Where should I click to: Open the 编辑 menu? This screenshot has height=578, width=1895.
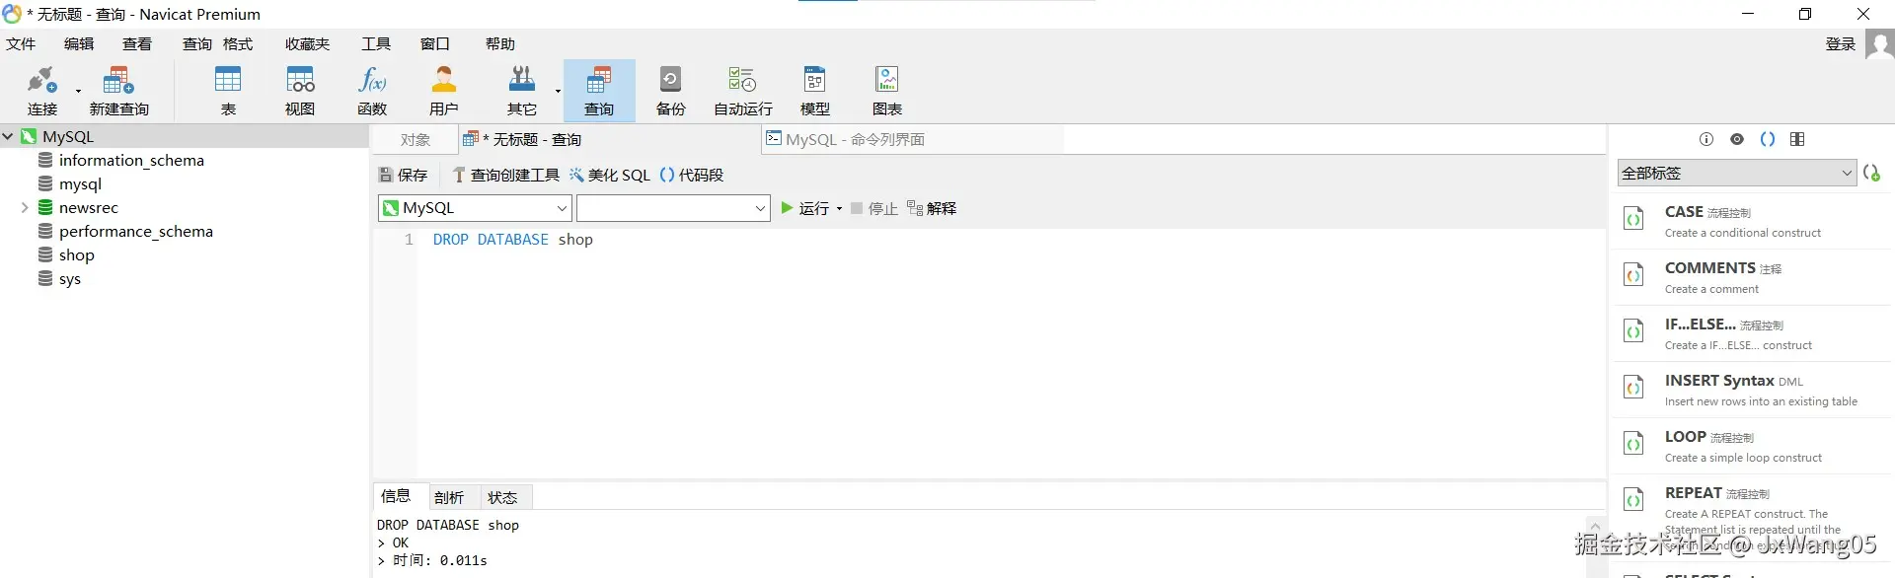pyautogui.click(x=79, y=44)
